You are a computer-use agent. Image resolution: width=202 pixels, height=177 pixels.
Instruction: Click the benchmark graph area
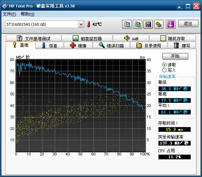click(81, 106)
